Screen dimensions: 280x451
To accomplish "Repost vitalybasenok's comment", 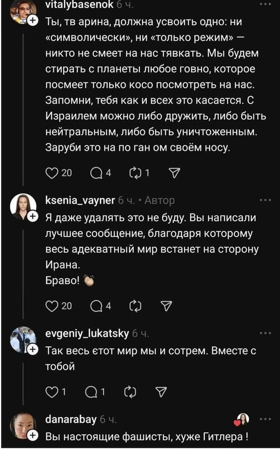I will (135, 173).
